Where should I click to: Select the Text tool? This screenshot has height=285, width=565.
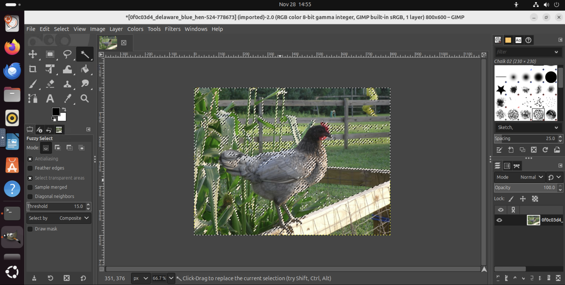coord(50,99)
